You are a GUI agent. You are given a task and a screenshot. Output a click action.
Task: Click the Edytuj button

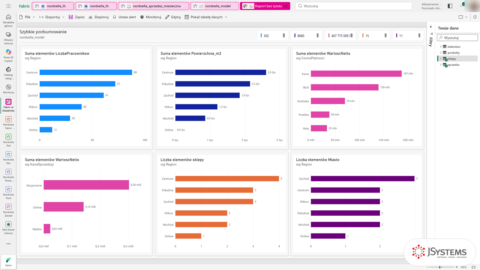(x=173, y=17)
